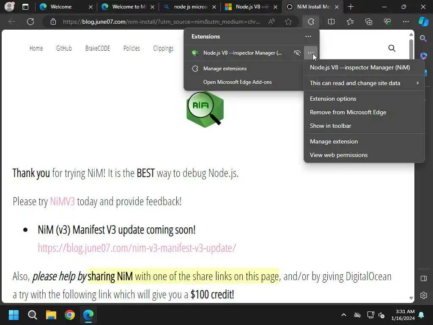
Task: Toggle sidebar panel layout icon
Action: pyautogui.click(x=424, y=278)
